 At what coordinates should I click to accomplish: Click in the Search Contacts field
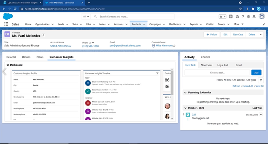point(133,16)
